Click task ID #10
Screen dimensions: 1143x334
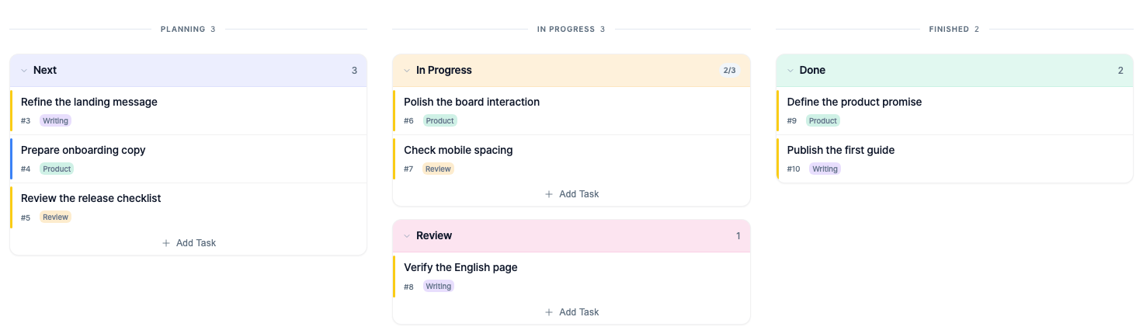pos(794,169)
